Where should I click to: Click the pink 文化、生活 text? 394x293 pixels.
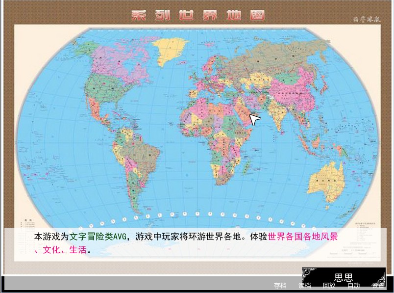coord(65,250)
